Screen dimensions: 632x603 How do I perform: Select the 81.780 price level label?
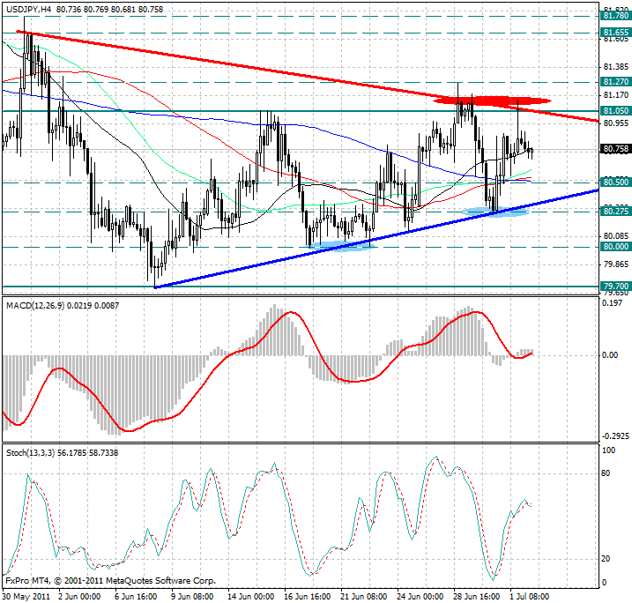pos(615,16)
